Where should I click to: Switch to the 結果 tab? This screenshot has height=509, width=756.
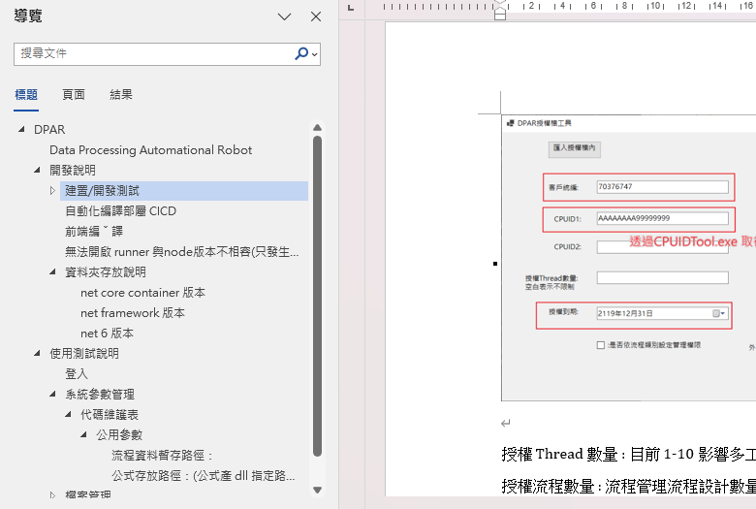[x=121, y=95]
